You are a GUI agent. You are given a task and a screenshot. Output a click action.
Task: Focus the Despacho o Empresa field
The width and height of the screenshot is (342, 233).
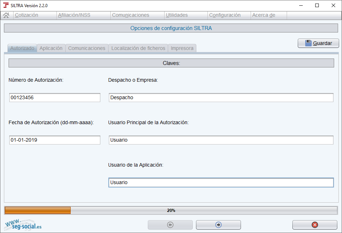(x=221, y=97)
